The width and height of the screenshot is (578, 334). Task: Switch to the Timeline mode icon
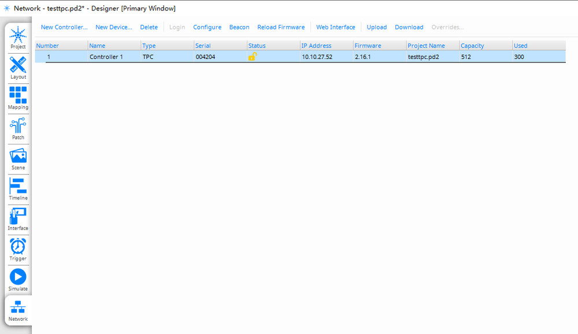click(18, 187)
